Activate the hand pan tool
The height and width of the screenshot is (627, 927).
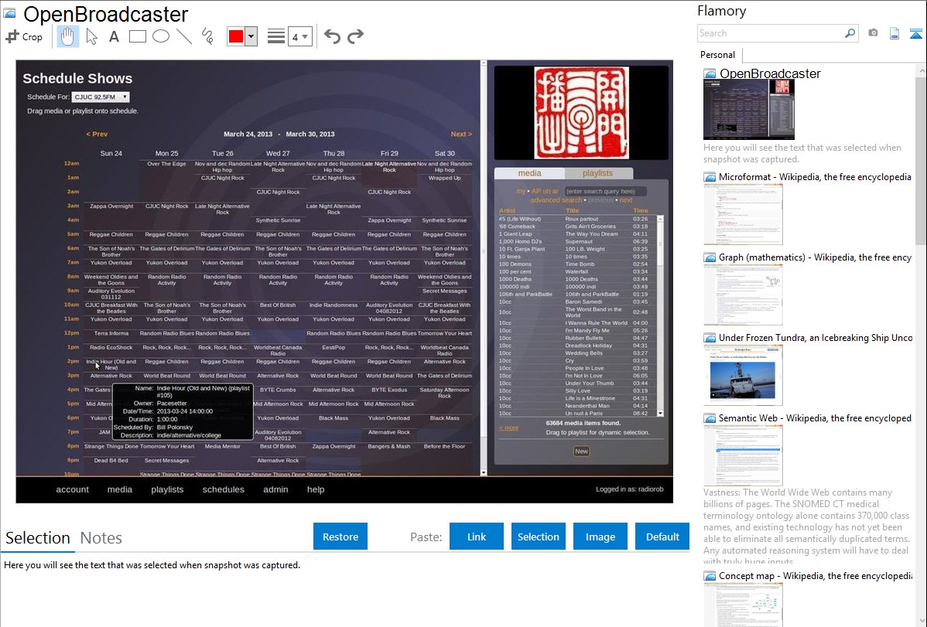pos(68,36)
